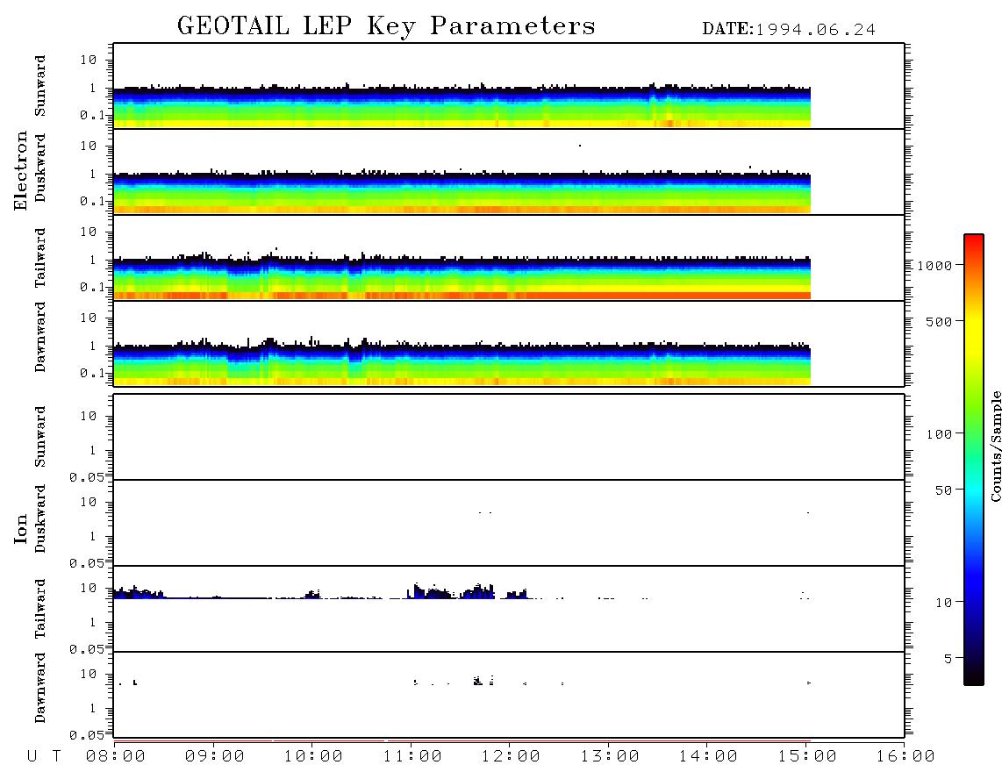Click the 15:00 time tick label

[807, 757]
